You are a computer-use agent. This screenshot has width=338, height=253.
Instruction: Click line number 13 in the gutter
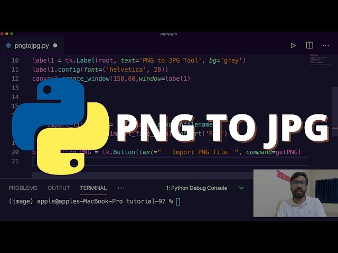[x=15, y=88]
